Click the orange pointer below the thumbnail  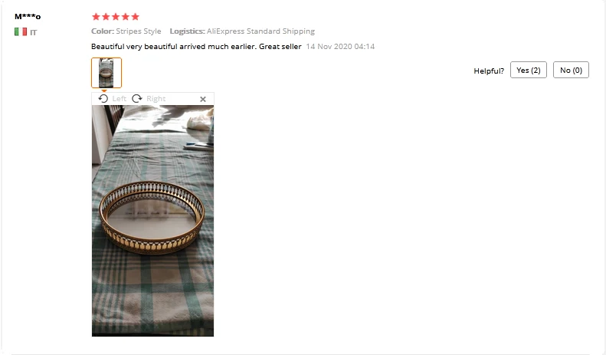click(x=104, y=90)
